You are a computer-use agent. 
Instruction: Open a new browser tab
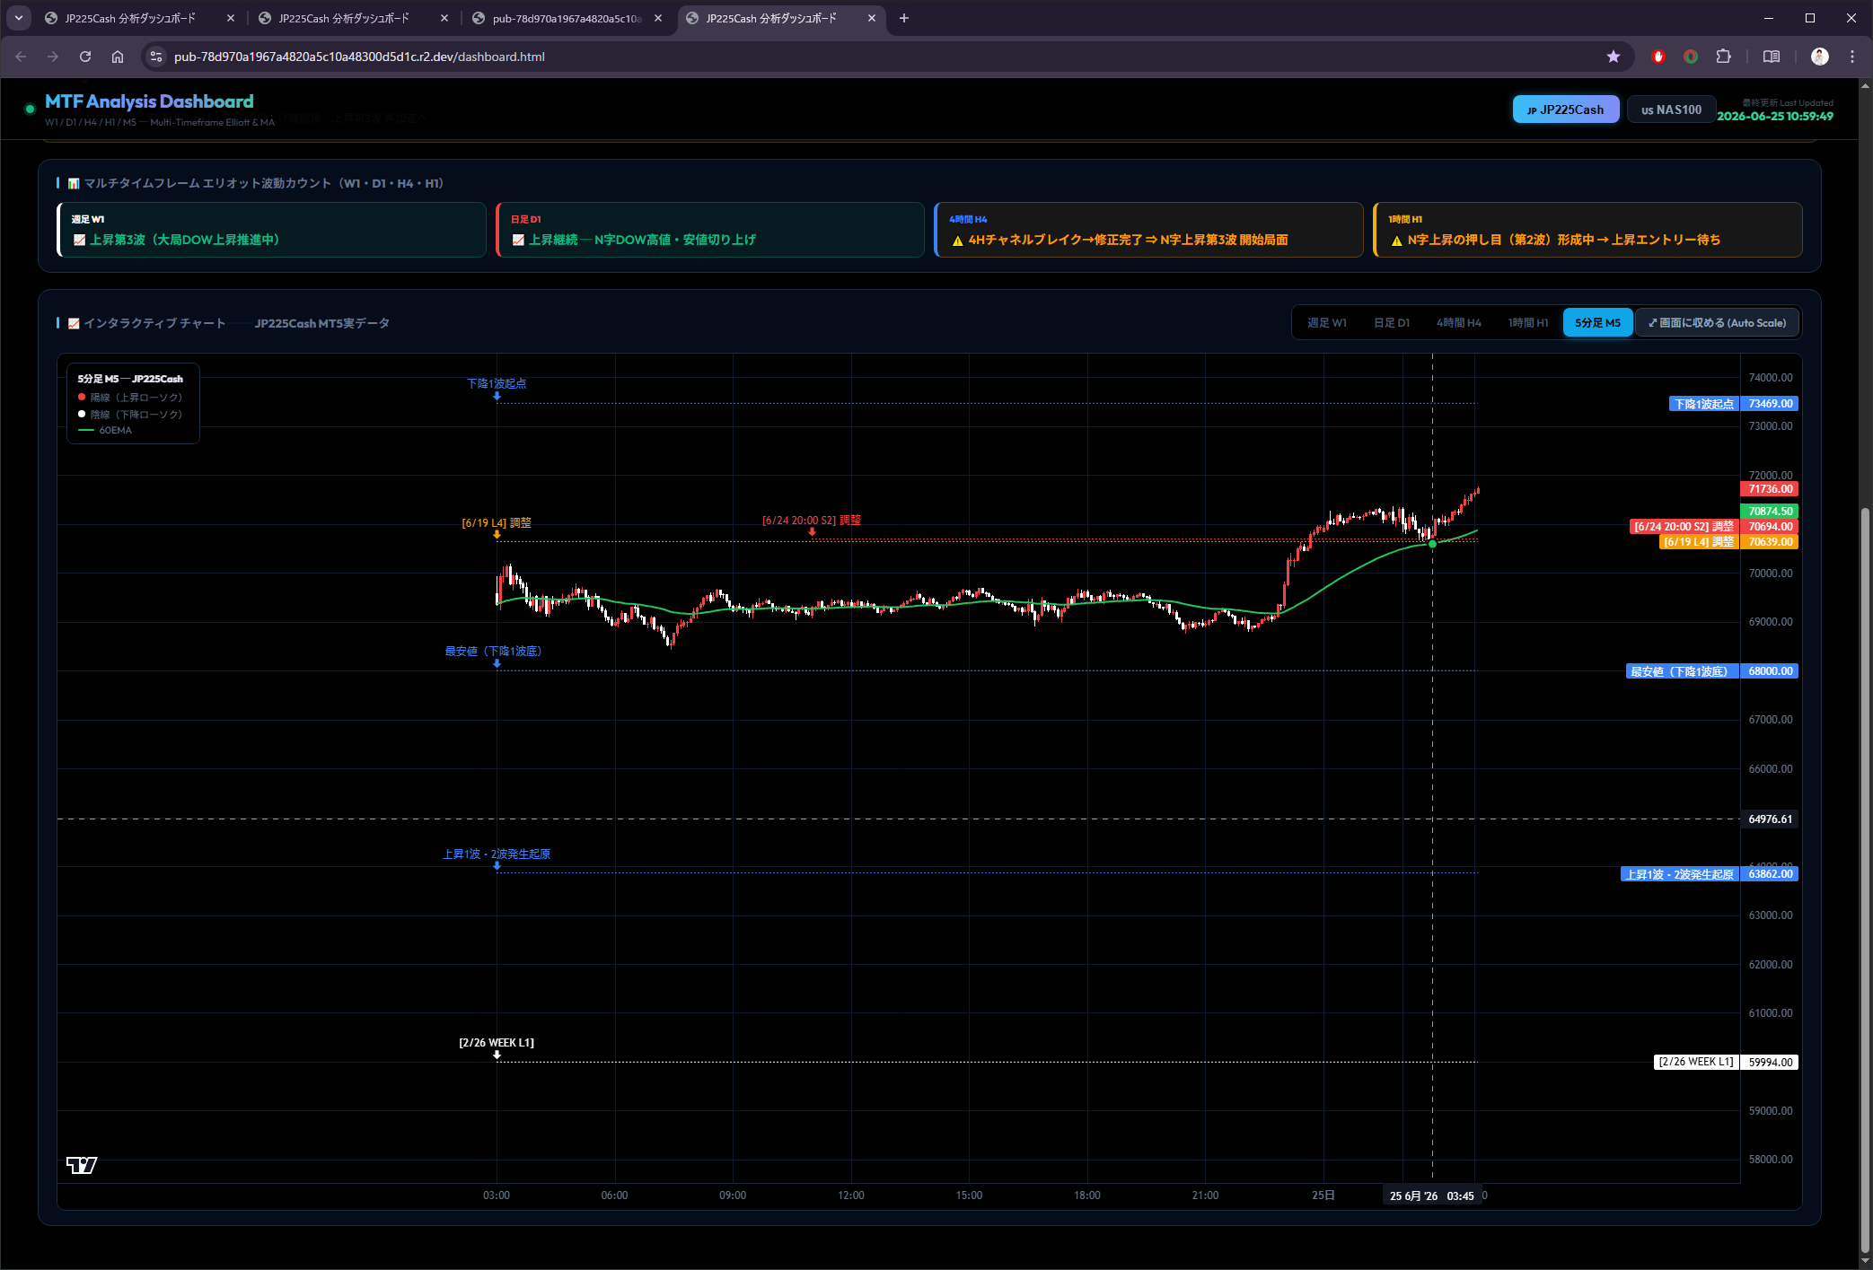(904, 18)
